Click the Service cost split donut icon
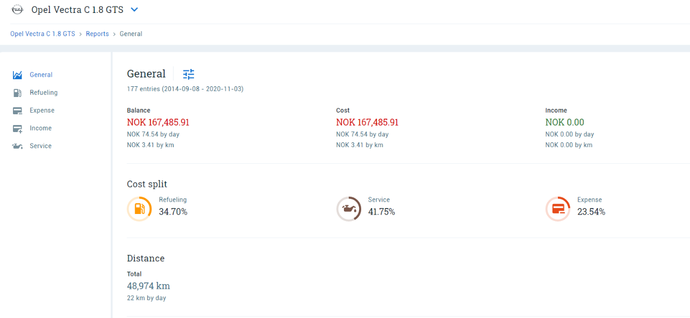This screenshot has height=318, width=690. (x=349, y=209)
